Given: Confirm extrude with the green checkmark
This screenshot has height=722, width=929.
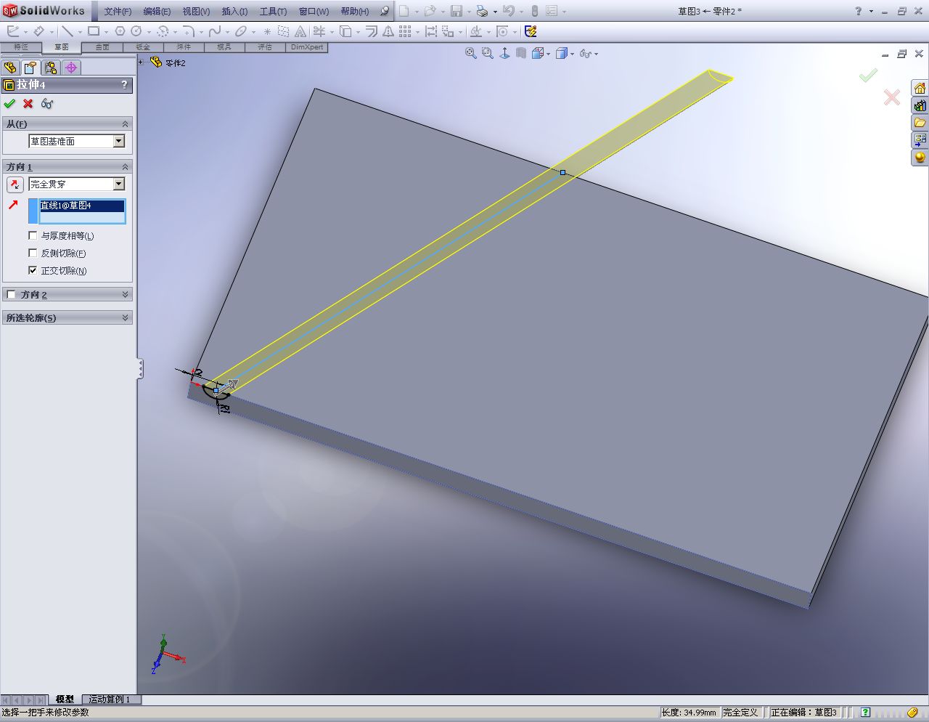Looking at the screenshot, I should click(9, 103).
